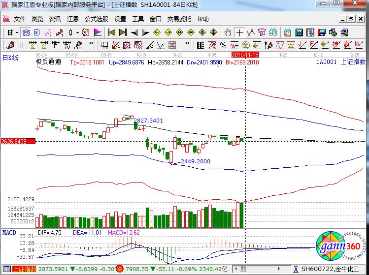The width and height of the screenshot is (369, 275).
Task: Jump to first bar with skip-start arrow
Action: click(111, 32)
